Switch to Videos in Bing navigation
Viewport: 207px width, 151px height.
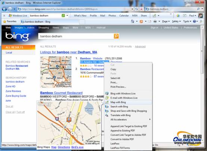(31, 28)
